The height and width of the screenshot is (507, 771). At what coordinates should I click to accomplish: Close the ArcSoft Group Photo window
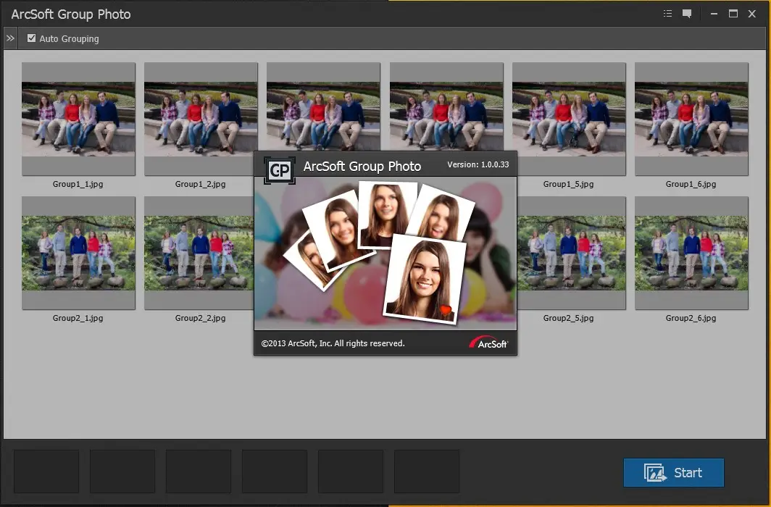[x=752, y=14]
